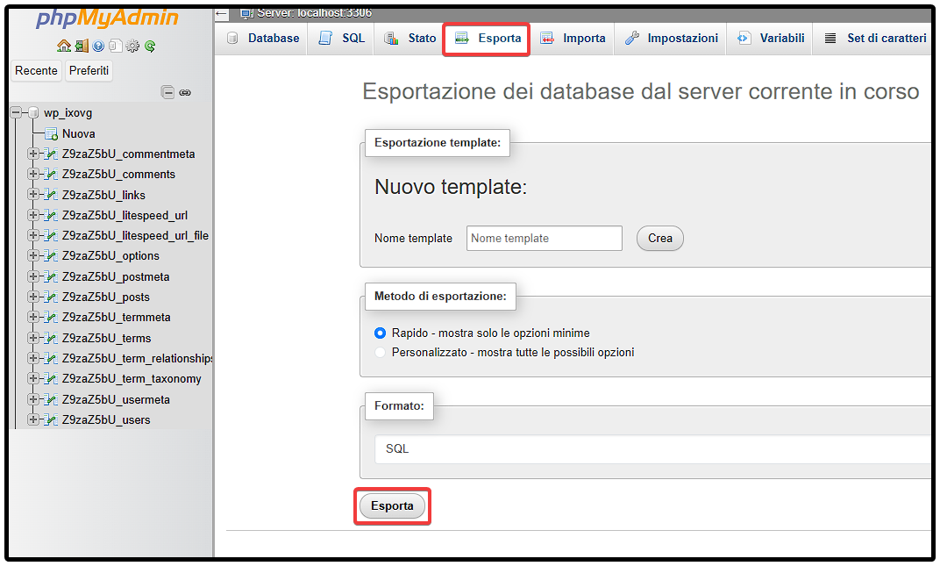
Task: Expand the Z9zaZ5bU_links table node
Action: [33, 195]
